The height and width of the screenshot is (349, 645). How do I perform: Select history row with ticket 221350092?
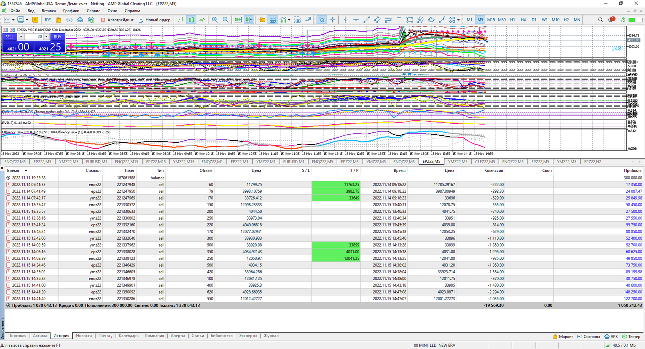coord(324,292)
